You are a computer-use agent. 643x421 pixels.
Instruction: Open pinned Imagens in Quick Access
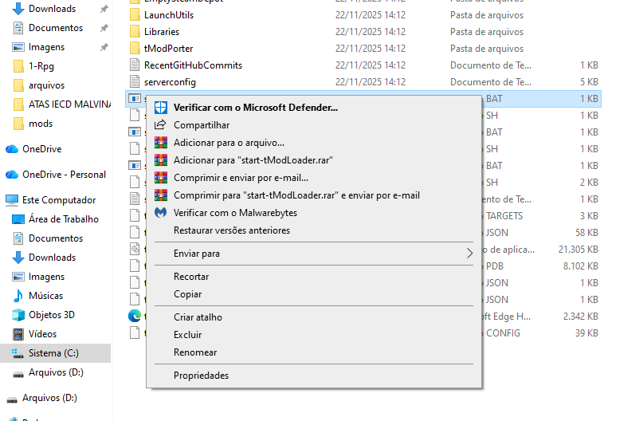46,47
